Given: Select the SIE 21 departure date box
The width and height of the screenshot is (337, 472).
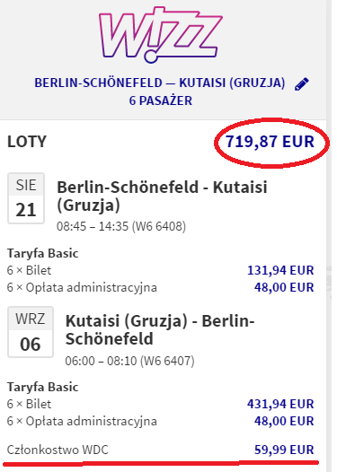Looking at the screenshot, I should [x=26, y=198].
